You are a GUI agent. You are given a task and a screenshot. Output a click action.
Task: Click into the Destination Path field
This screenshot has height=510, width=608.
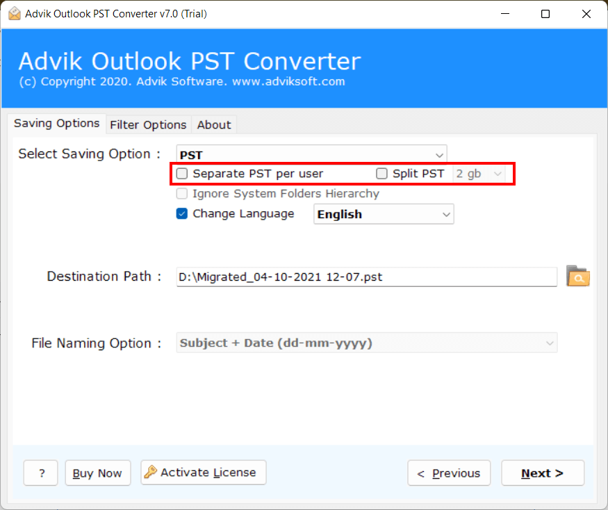pos(367,277)
